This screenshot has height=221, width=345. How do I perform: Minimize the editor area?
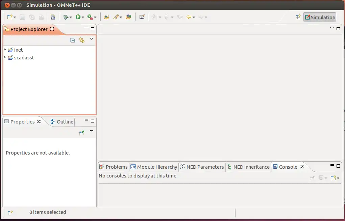(x=332, y=28)
